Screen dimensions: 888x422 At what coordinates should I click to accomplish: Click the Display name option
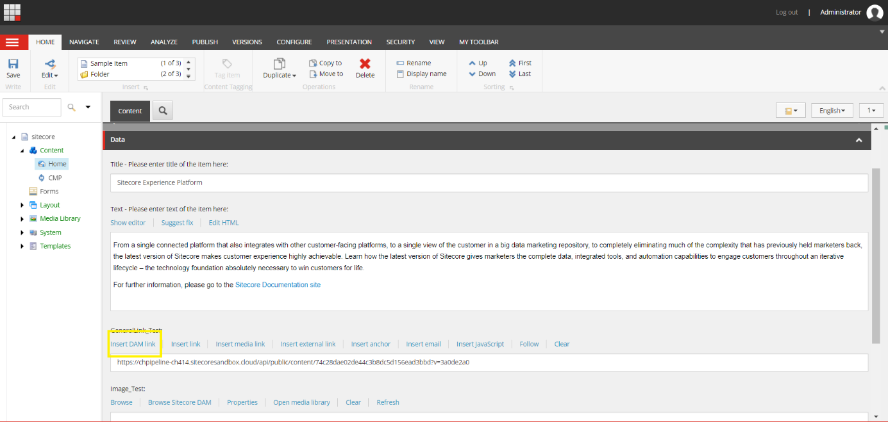(x=421, y=74)
